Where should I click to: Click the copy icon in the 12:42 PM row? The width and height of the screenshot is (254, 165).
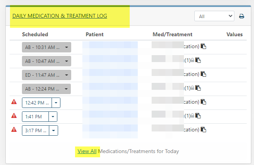(204, 102)
